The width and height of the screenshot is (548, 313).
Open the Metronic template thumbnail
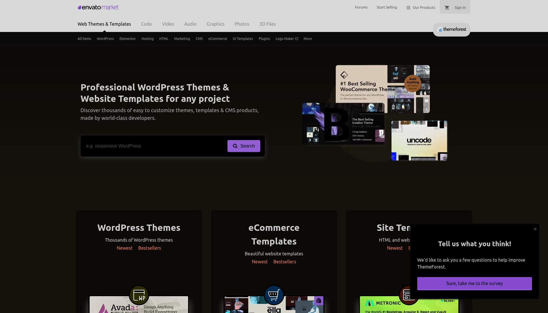409,304
